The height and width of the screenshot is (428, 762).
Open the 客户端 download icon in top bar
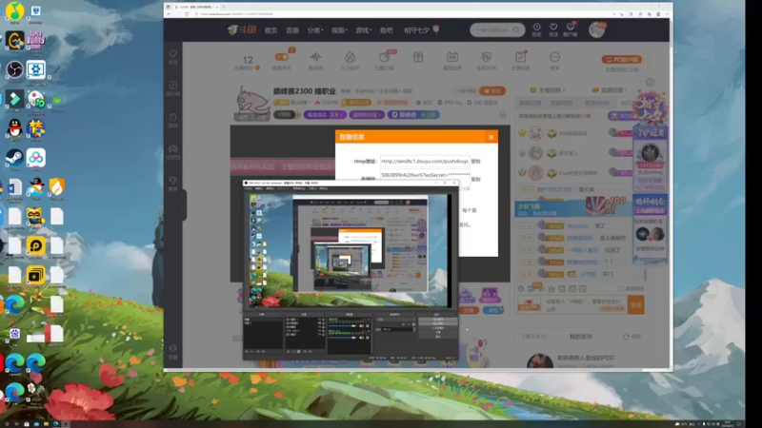(571, 28)
